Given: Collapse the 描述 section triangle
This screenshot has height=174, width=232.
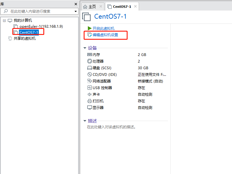Looking at the screenshot, I should (x=85, y=121).
